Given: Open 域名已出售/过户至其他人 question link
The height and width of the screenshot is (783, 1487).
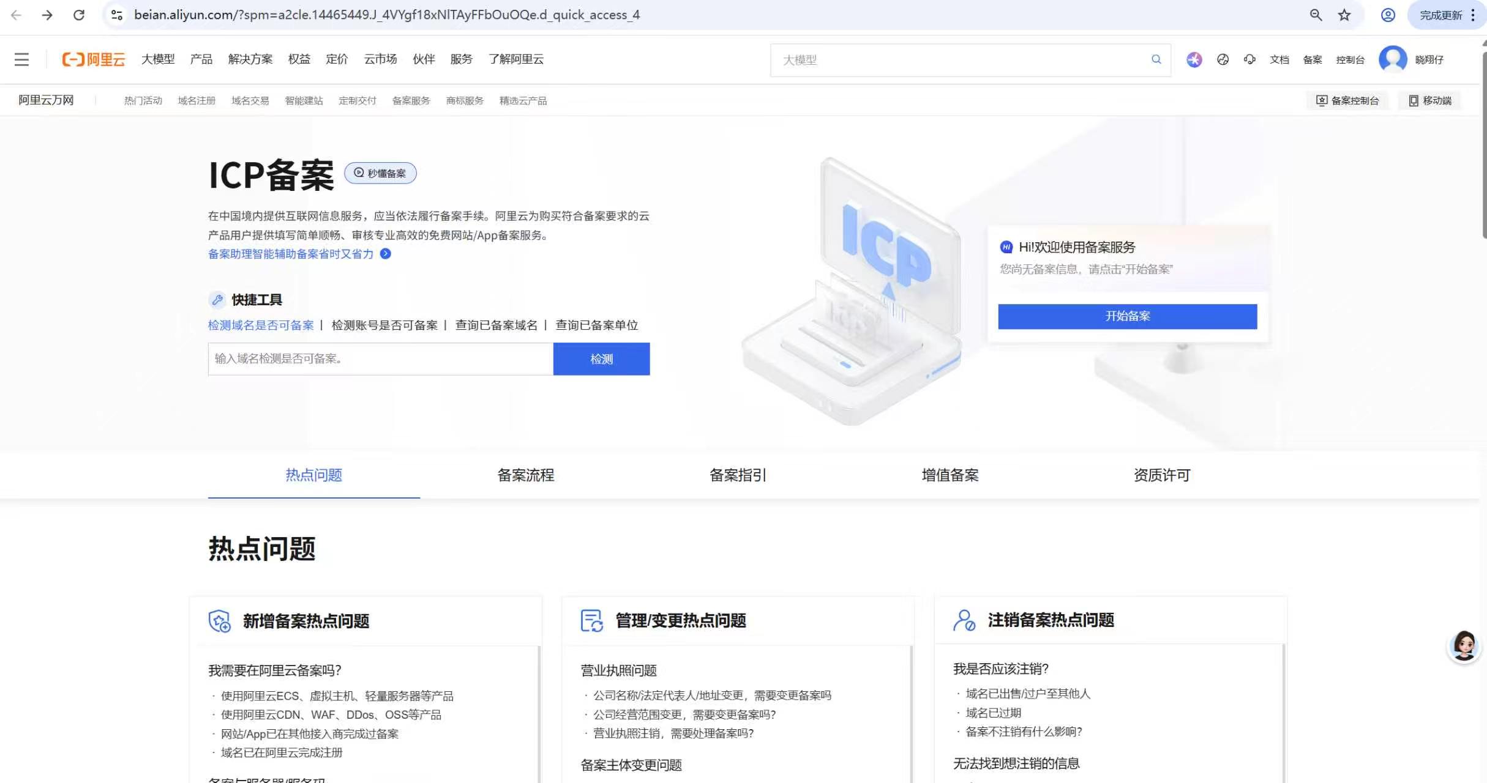Looking at the screenshot, I should click(x=1028, y=694).
